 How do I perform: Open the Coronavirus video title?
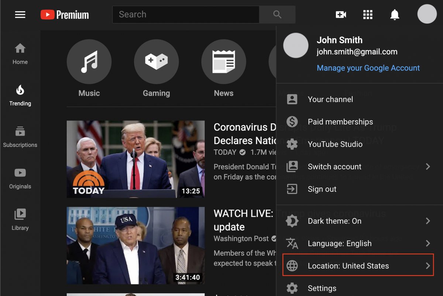245,134
